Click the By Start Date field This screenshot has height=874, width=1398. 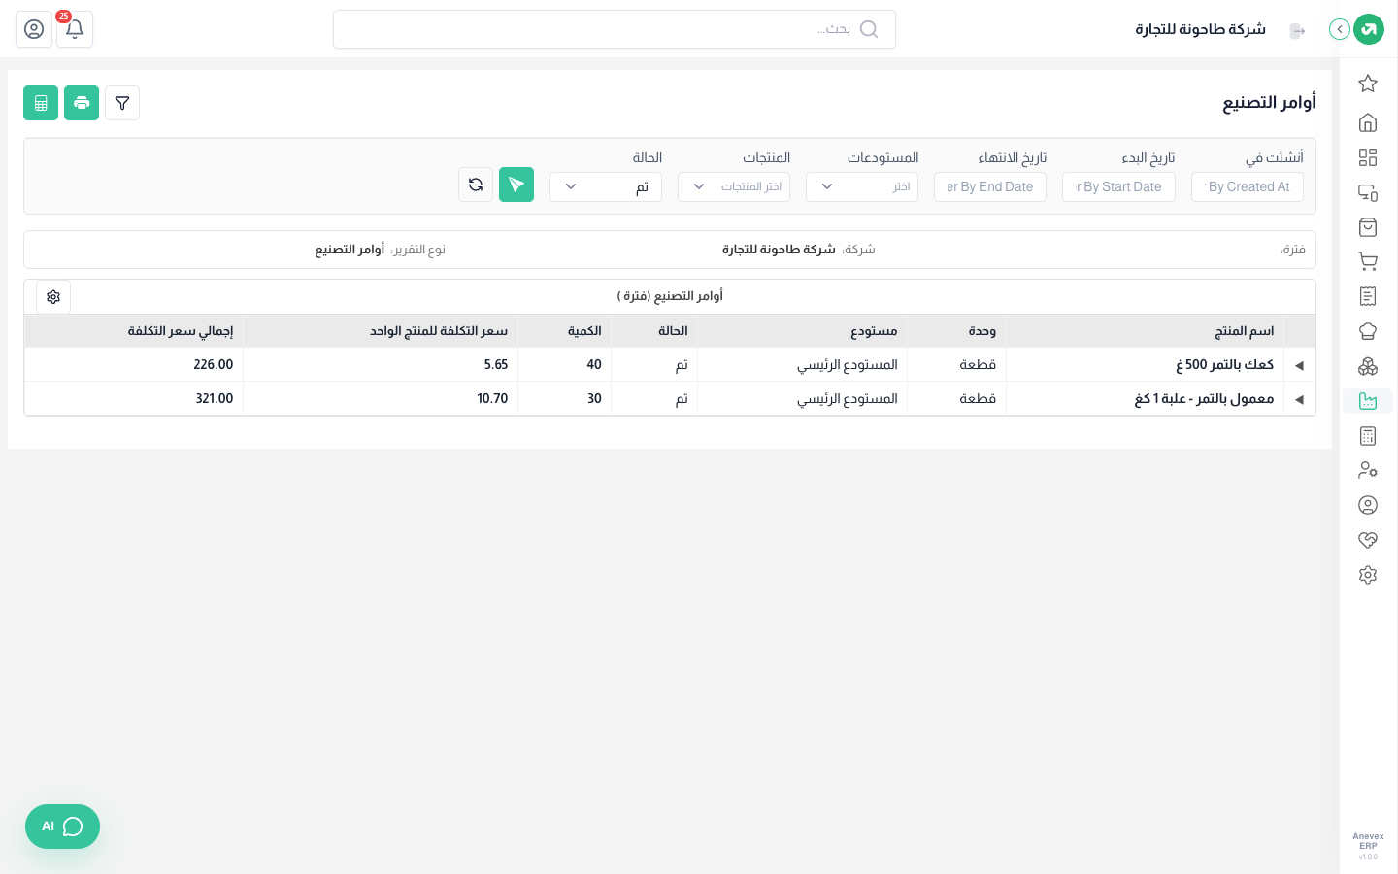coord(1118,186)
